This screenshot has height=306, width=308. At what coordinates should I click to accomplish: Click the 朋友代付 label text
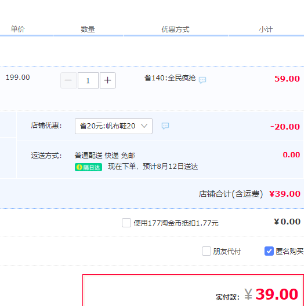(227, 252)
